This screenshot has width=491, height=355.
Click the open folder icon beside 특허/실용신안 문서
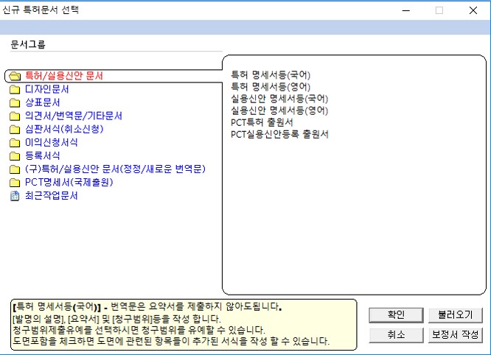(15, 76)
